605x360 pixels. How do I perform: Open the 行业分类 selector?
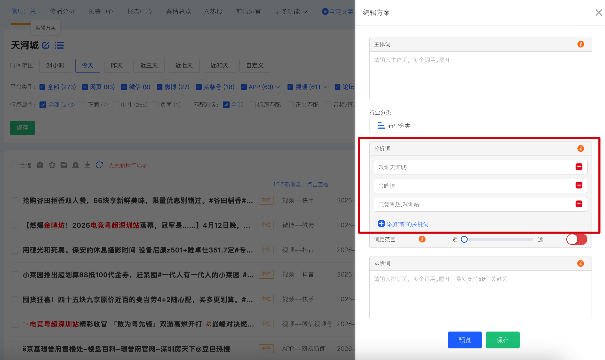(x=394, y=126)
